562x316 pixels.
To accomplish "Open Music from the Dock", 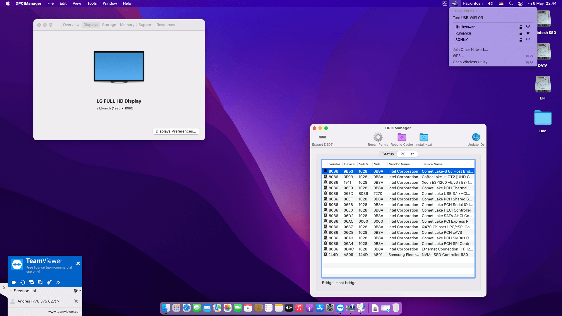I will click(x=299, y=308).
